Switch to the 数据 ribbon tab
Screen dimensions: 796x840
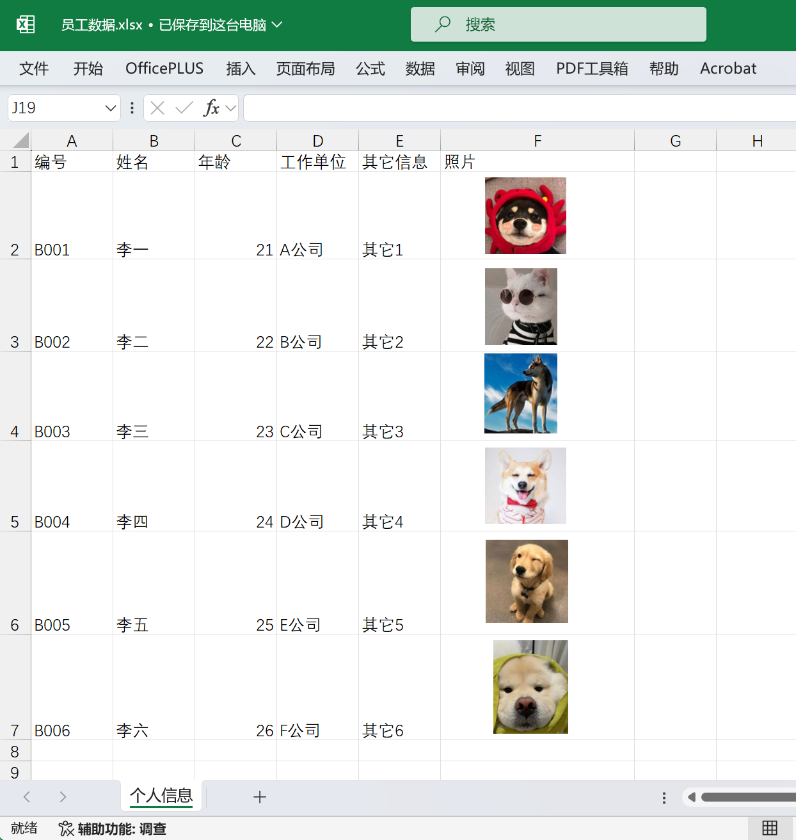(x=420, y=69)
